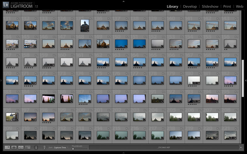Open the Sort Capture Time dropdown
The image size is (247, 154).
(x=60, y=148)
